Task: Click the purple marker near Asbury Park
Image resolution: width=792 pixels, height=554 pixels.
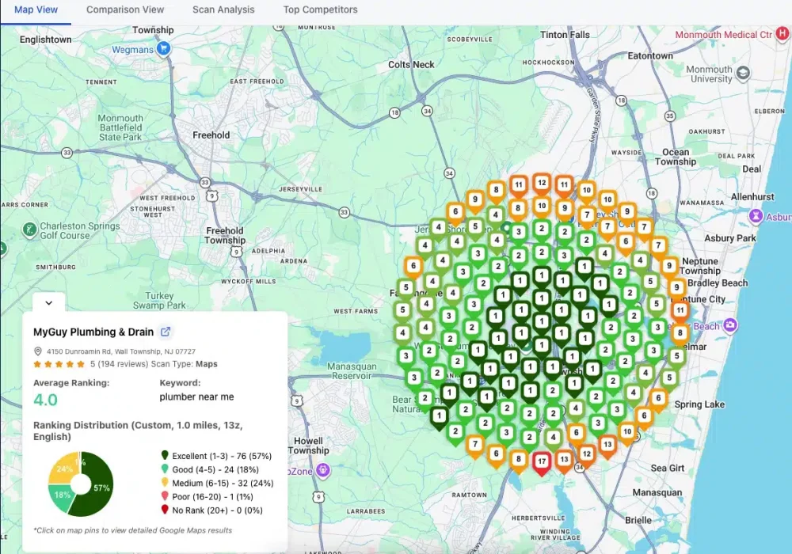Action: click(756, 217)
